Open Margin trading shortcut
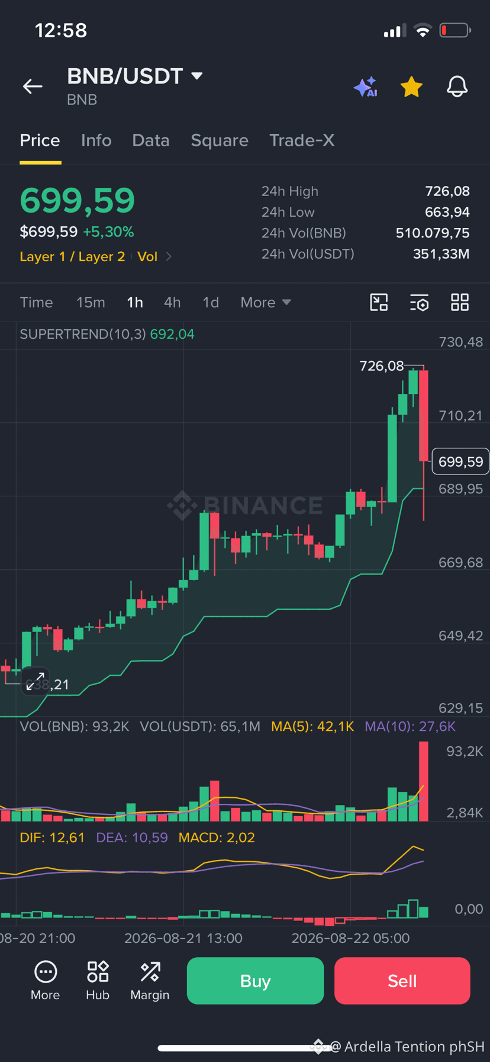 (x=150, y=981)
